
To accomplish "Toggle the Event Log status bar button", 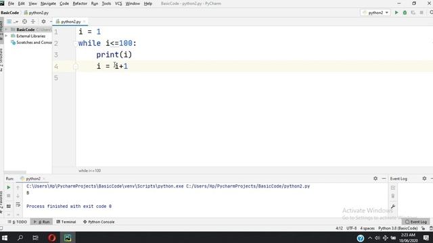I will click(x=416, y=222).
